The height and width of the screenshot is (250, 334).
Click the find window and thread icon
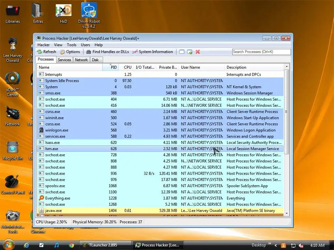click(x=190, y=52)
